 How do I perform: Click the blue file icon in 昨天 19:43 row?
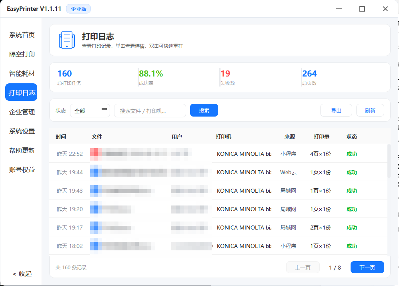click(x=96, y=191)
